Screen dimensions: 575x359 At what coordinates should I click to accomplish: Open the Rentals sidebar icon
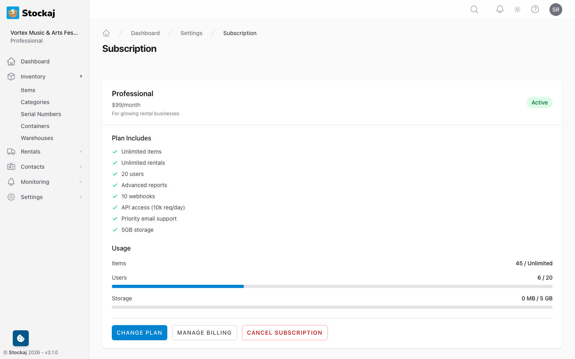(x=11, y=152)
